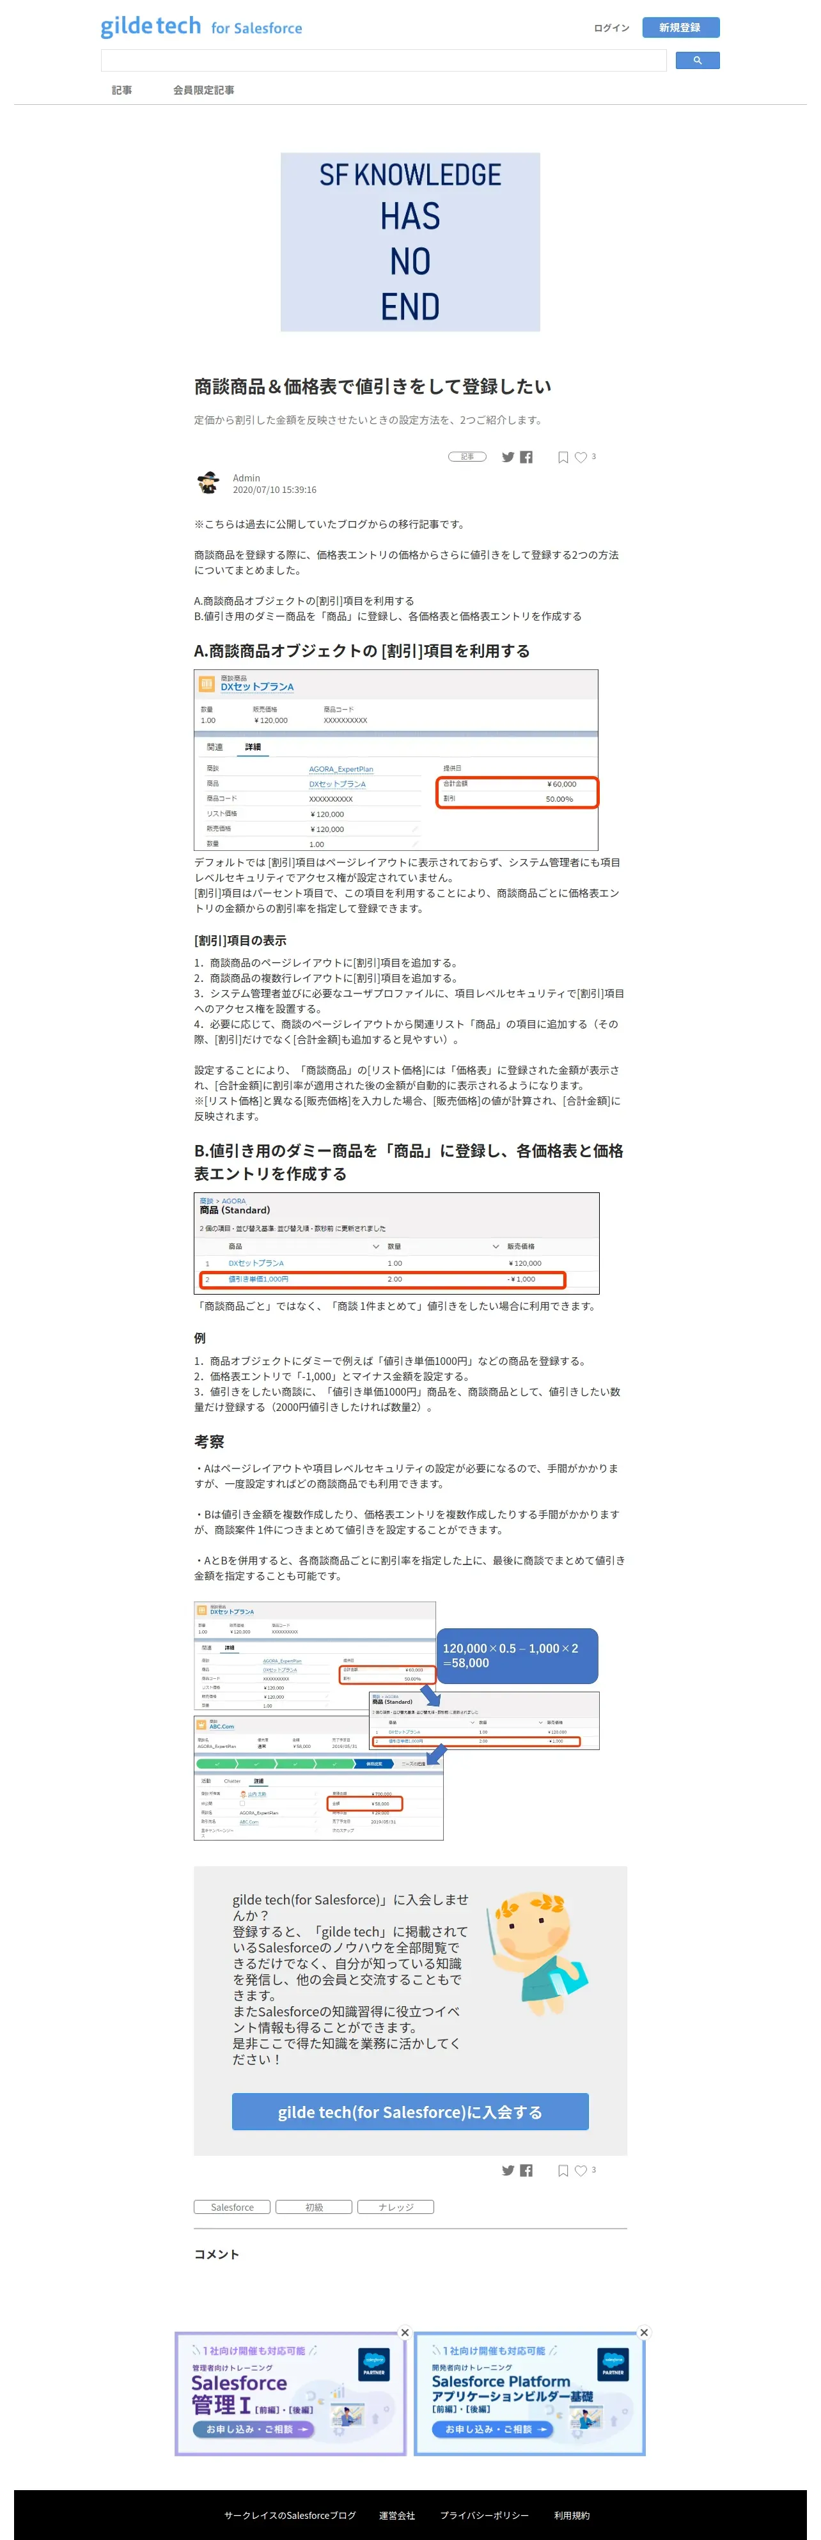Open 利用規約 footer link
The width and height of the screenshot is (821, 2540).
pyautogui.click(x=572, y=2515)
